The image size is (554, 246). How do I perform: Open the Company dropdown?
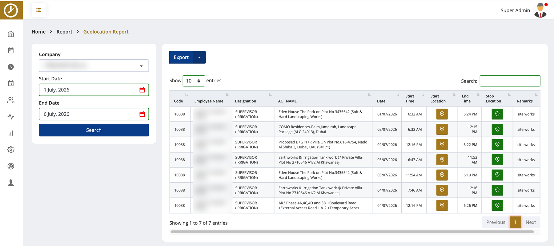click(94, 66)
